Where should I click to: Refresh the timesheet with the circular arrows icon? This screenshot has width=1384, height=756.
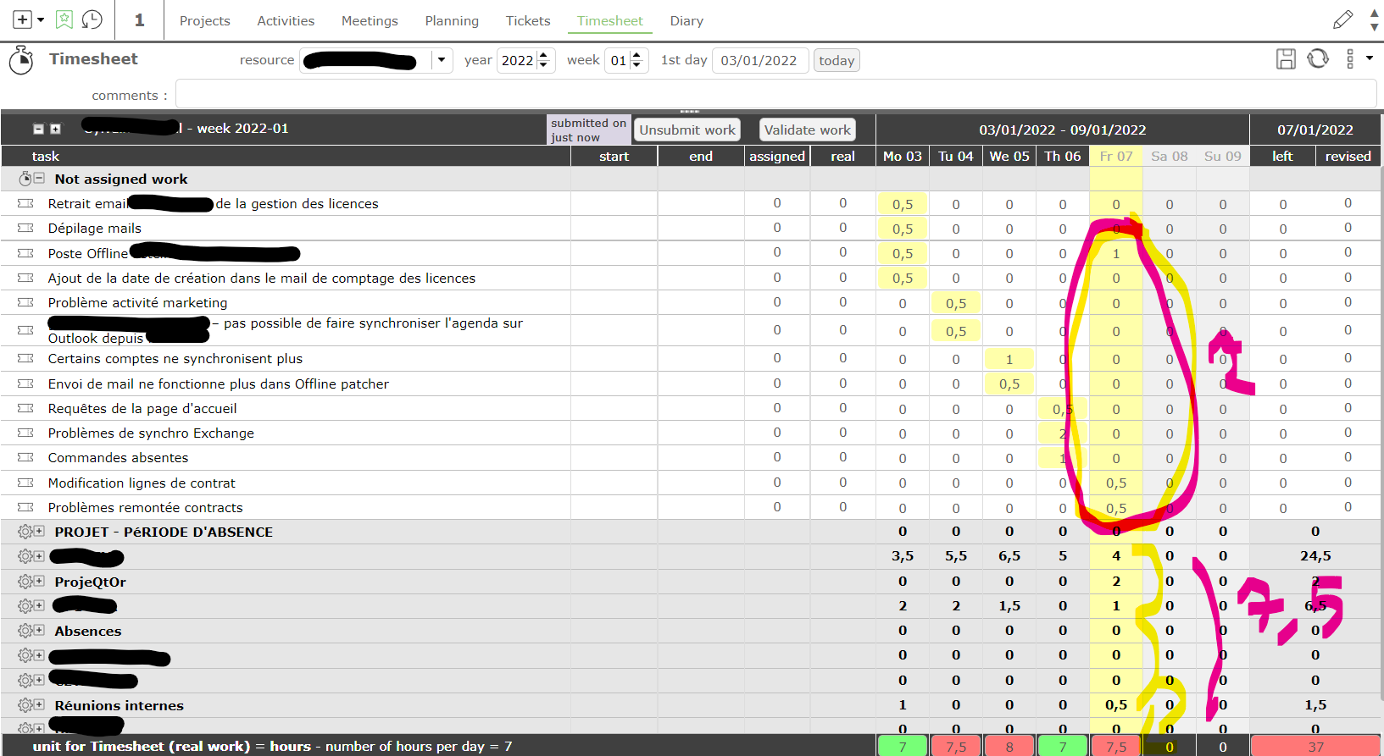coord(1318,59)
